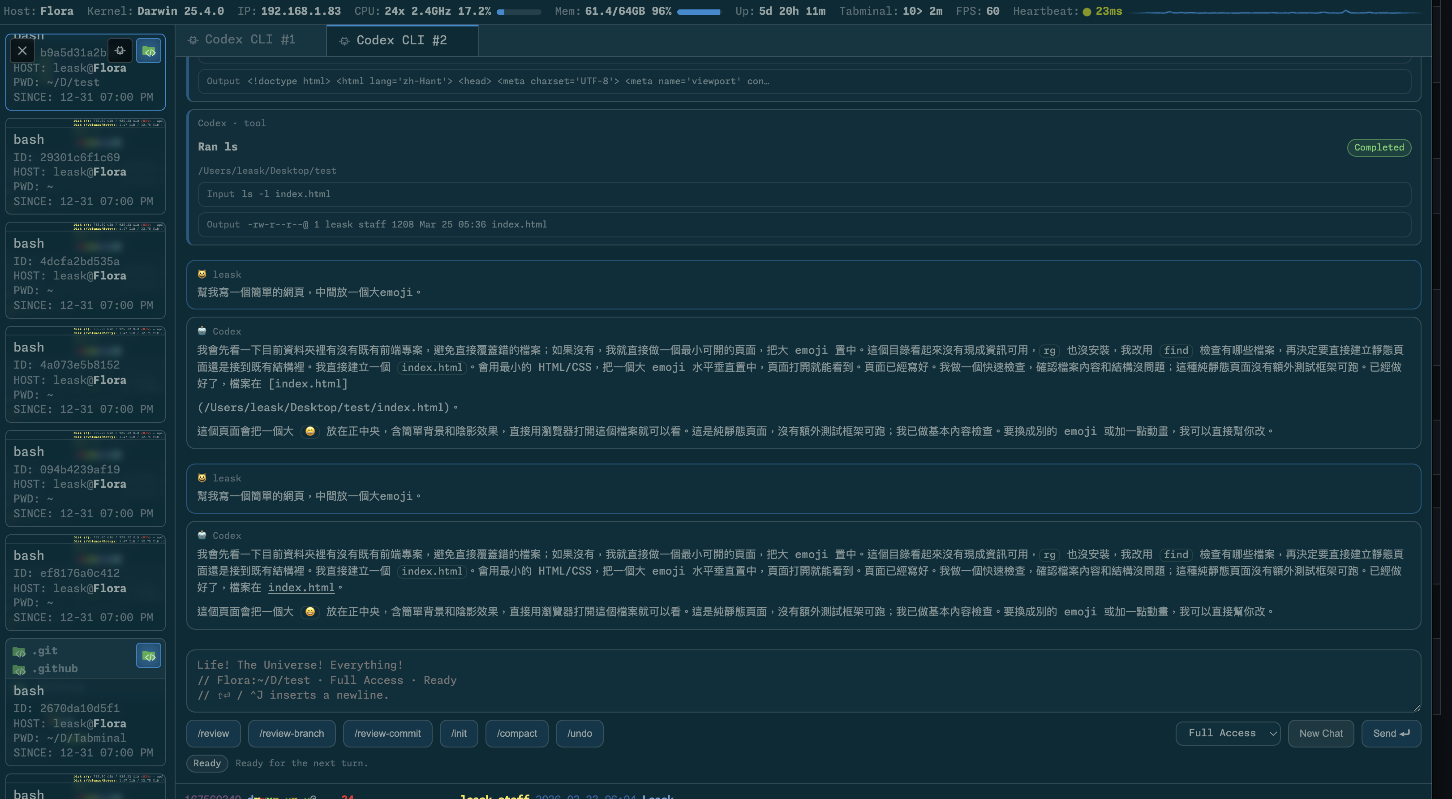
Task: Run the /review command chip
Action: [x=213, y=733]
